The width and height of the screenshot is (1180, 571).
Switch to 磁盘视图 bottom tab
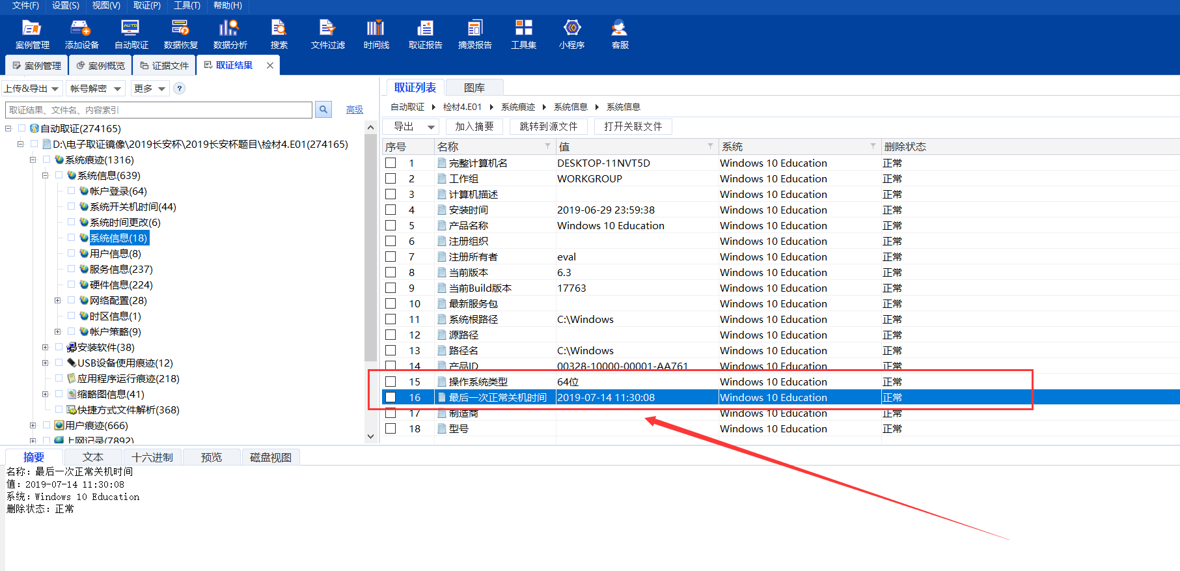tap(271, 457)
